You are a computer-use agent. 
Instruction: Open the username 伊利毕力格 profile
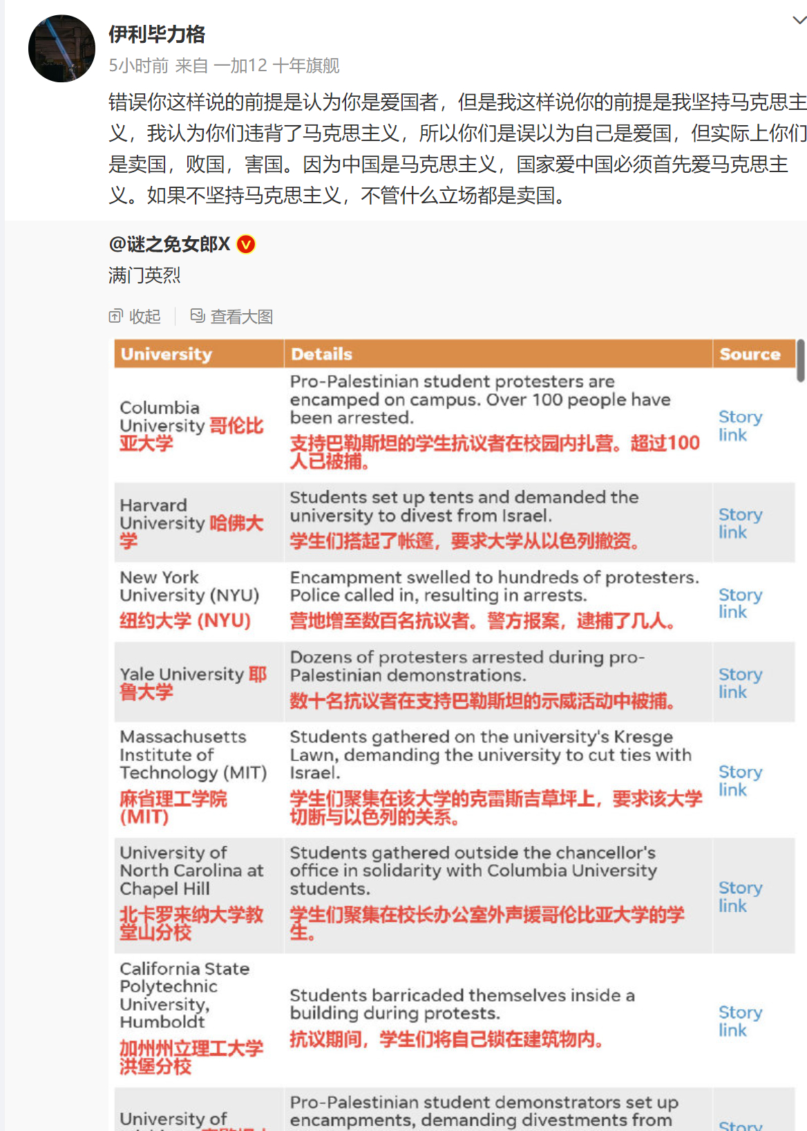click(157, 34)
